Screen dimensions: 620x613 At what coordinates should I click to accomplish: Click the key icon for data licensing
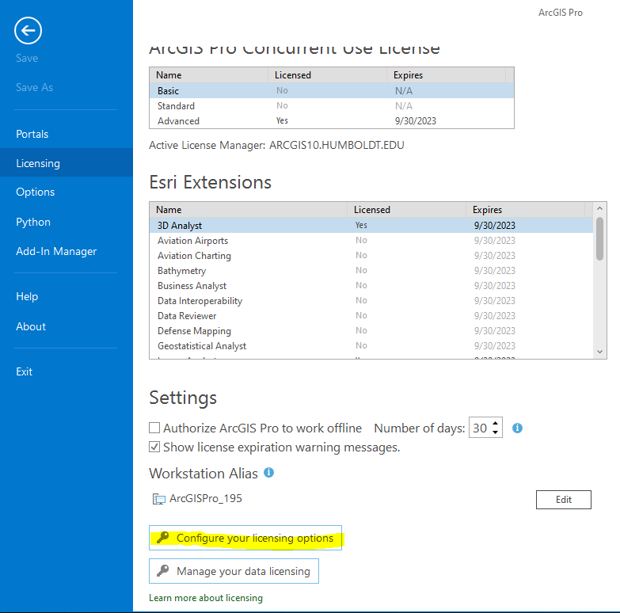pyautogui.click(x=163, y=571)
